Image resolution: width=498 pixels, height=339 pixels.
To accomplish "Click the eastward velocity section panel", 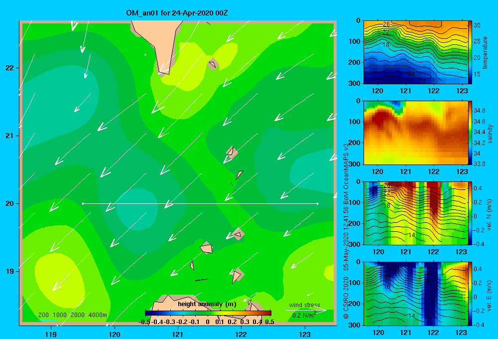I will click(x=416, y=294).
